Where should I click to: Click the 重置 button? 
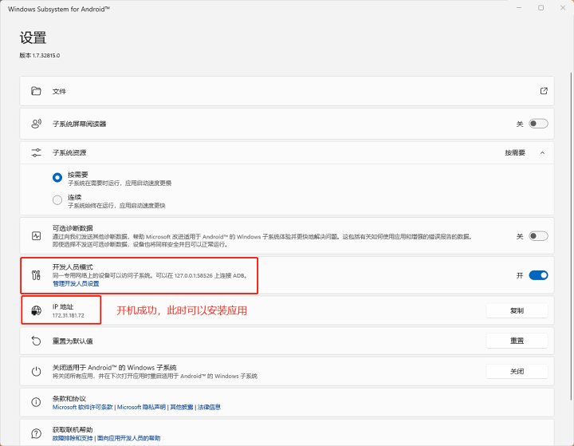tap(517, 341)
